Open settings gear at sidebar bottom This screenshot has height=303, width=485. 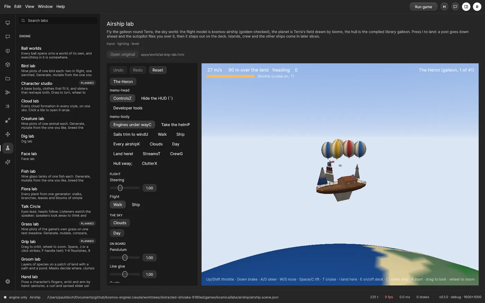click(x=8, y=282)
